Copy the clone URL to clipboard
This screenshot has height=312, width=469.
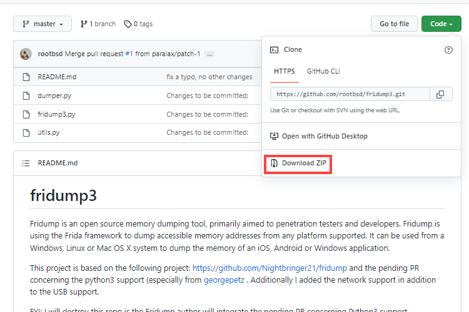click(x=441, y=94)
